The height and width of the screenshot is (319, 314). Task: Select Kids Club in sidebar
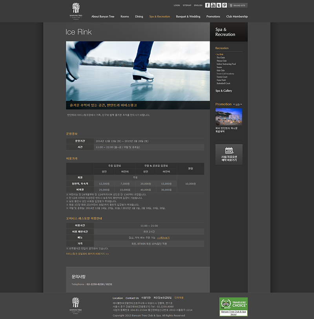tap(221, 70)
